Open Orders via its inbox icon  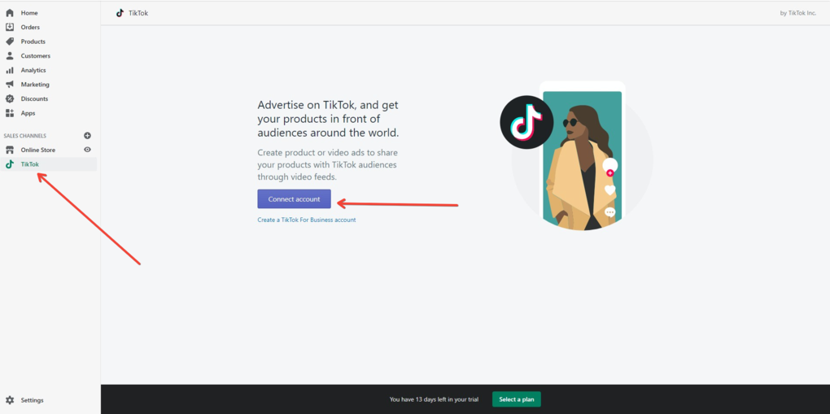[10, 27]
